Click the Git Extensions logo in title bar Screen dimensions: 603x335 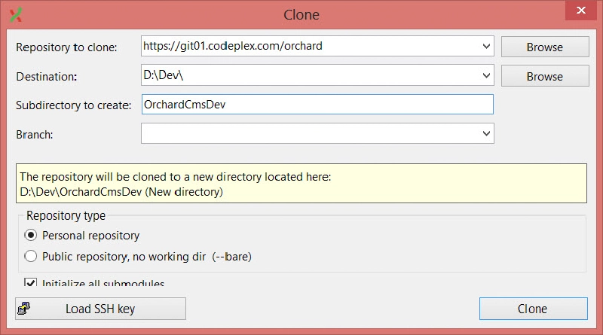[16, 14]
